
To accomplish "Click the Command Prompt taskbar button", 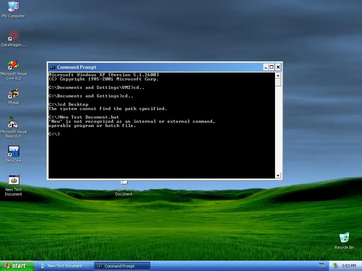I will (122, 266).
